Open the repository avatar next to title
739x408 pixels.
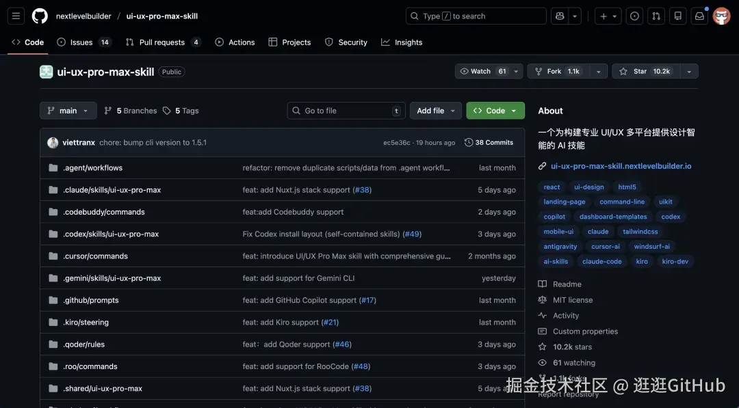(47, 72)
